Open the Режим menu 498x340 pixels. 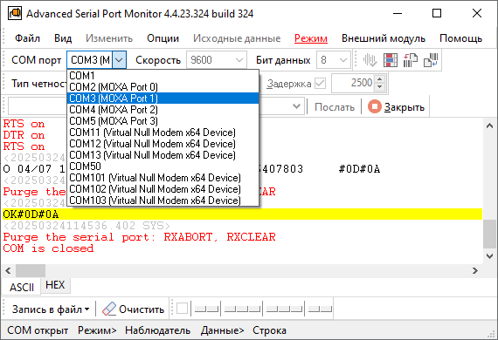click(x=311, y=38)
